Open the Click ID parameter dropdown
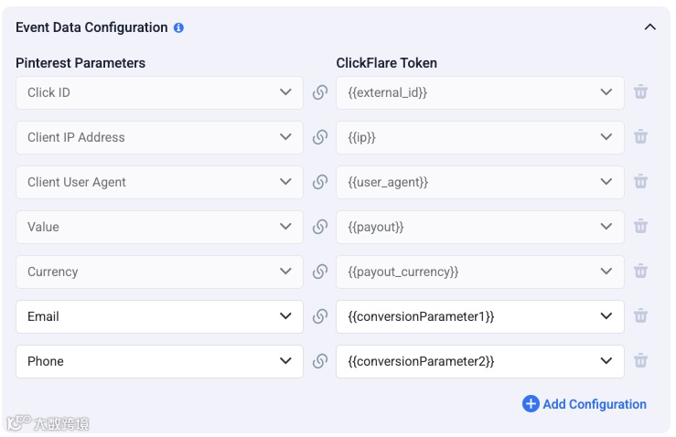This screenshot has height=437, width=676. 159,92
